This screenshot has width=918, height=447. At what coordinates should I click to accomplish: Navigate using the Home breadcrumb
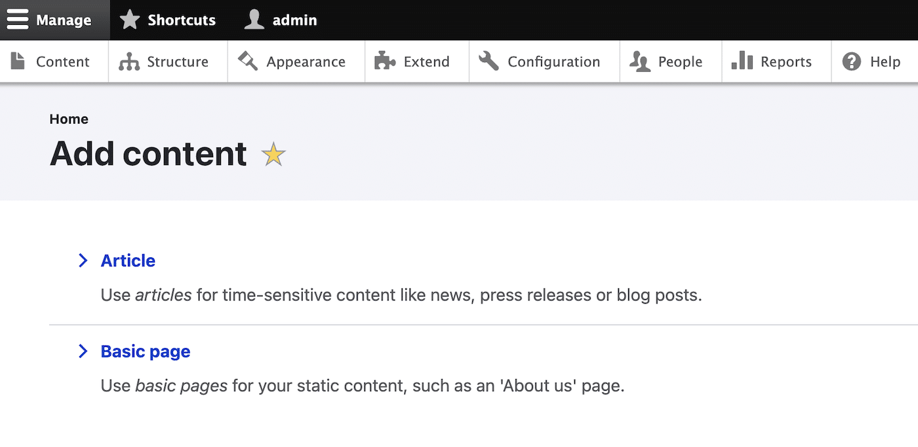tap(68, 118)
